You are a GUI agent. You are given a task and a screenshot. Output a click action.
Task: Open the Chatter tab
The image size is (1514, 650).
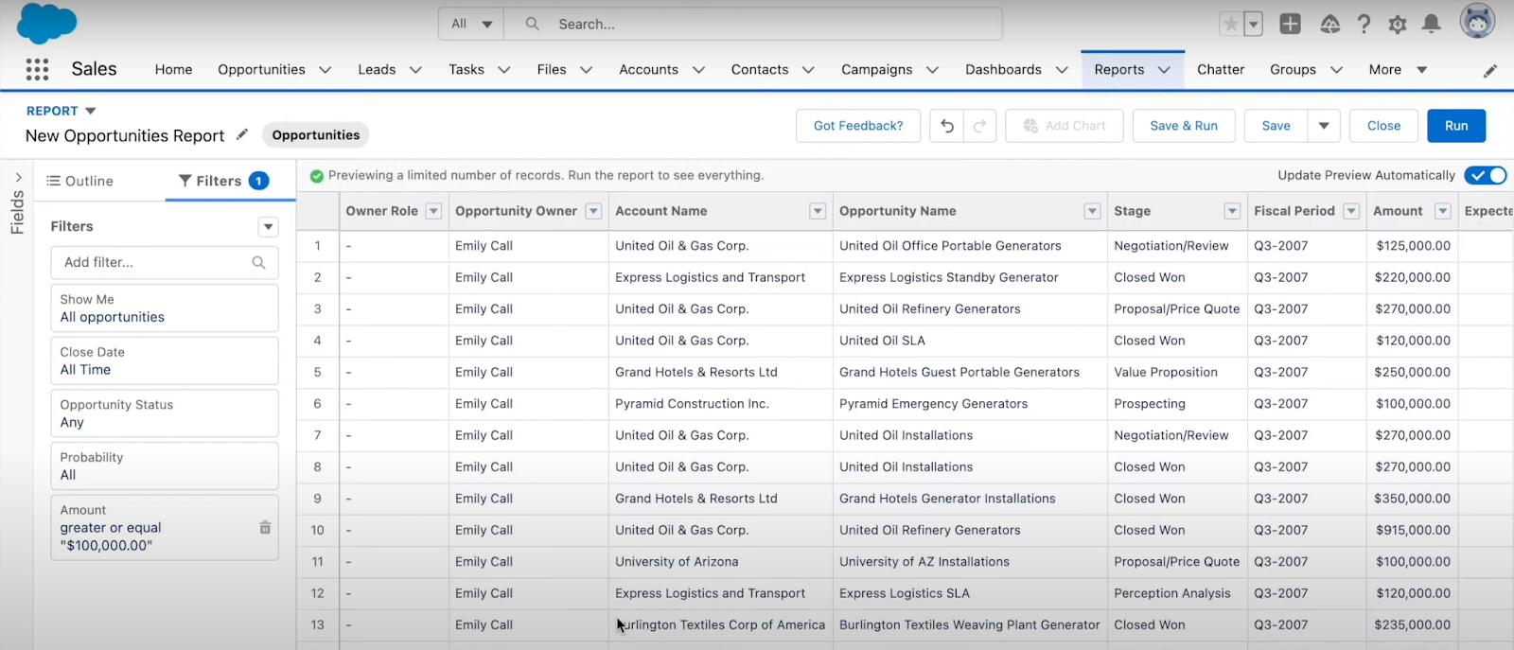1221,70
